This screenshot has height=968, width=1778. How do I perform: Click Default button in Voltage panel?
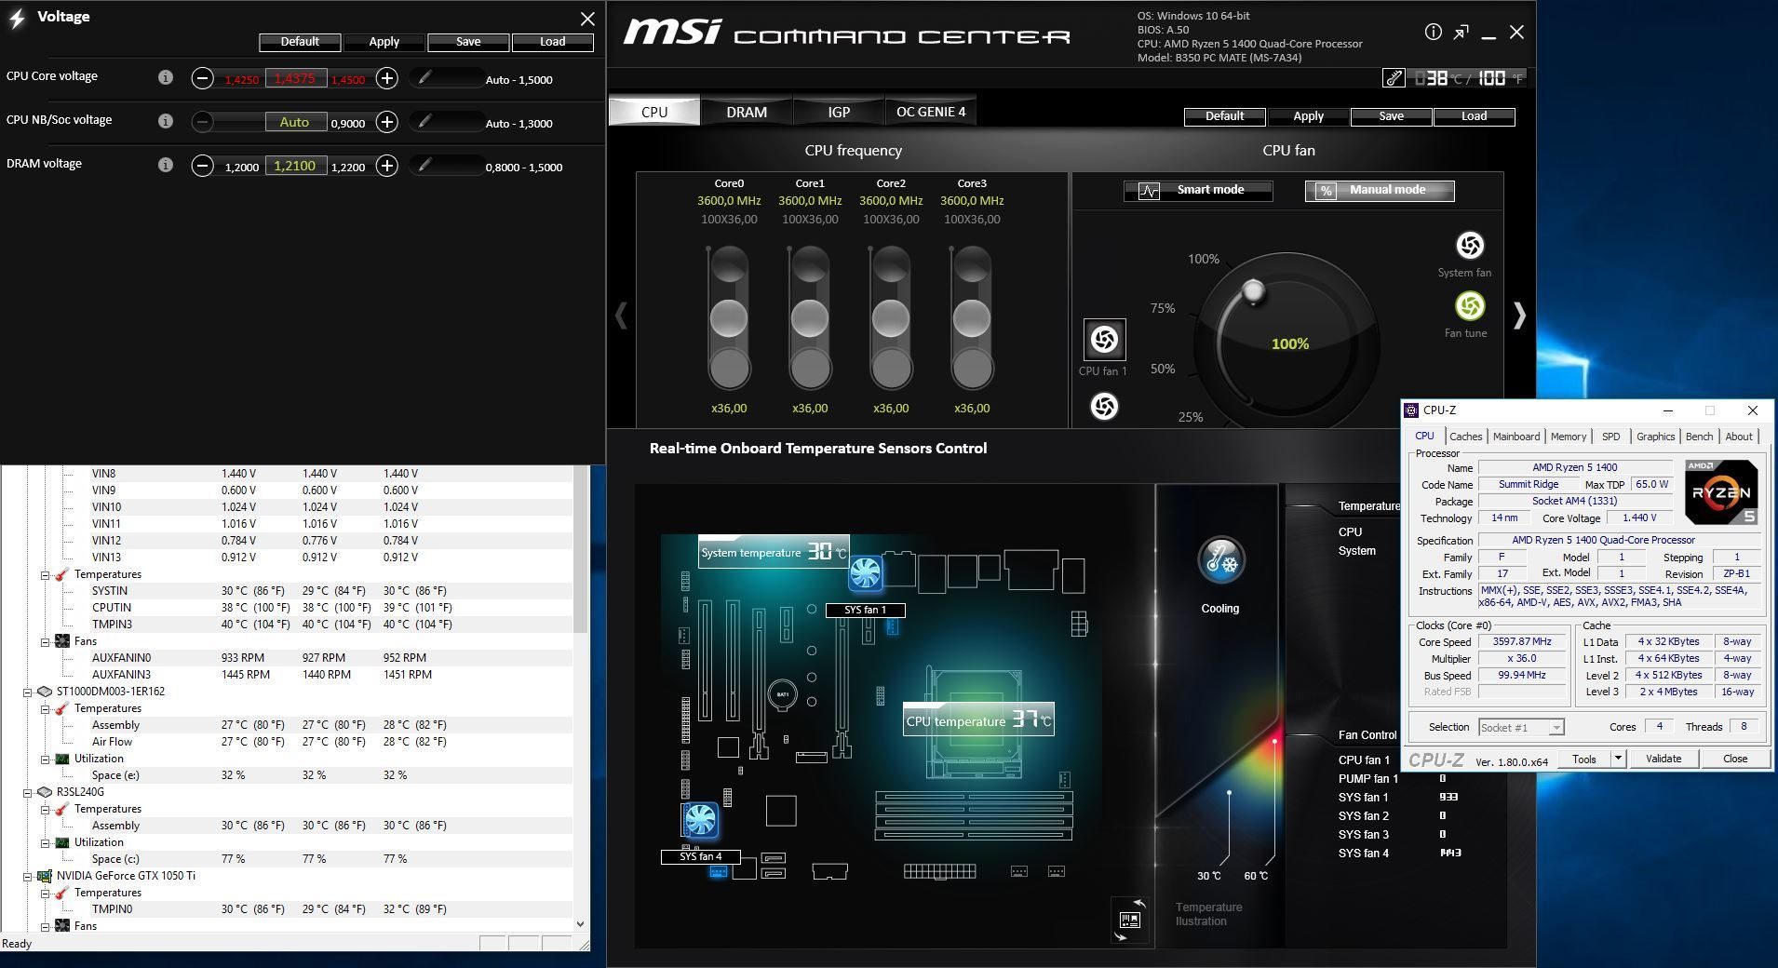[300, 42]
